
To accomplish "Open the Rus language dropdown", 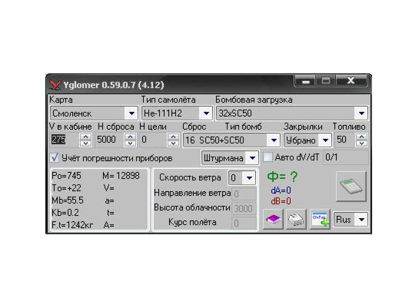I will pyautogui.click(x=351, y=219).
